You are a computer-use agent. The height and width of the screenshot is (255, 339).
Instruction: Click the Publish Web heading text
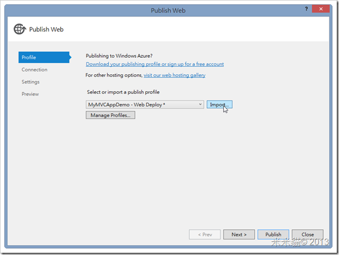46,29
